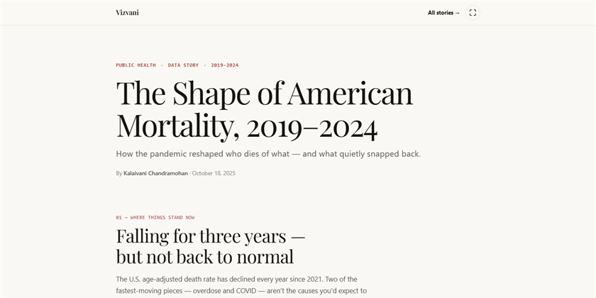
Task: Click the October 18, 2025 date
Action: click(x=214, y=173)
